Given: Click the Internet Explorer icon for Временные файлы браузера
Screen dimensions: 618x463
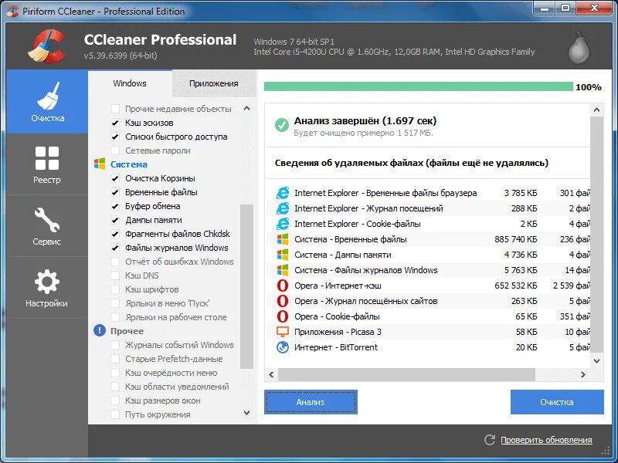Looking at the screenshot, I should pos(282,193).
